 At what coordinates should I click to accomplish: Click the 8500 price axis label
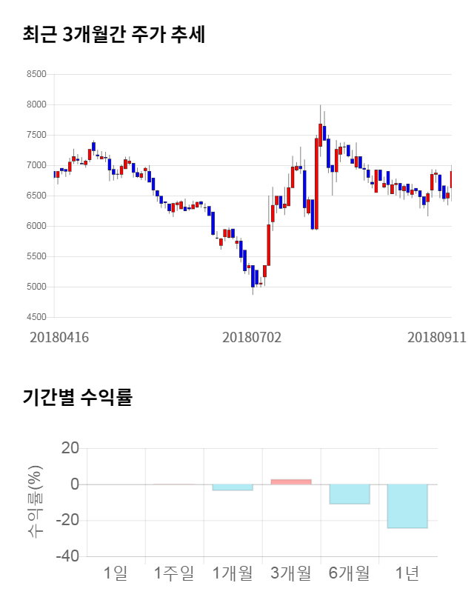click(x=36, y=75)
